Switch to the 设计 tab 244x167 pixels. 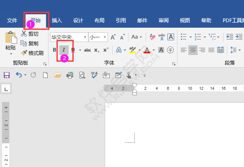pos(78,21)
